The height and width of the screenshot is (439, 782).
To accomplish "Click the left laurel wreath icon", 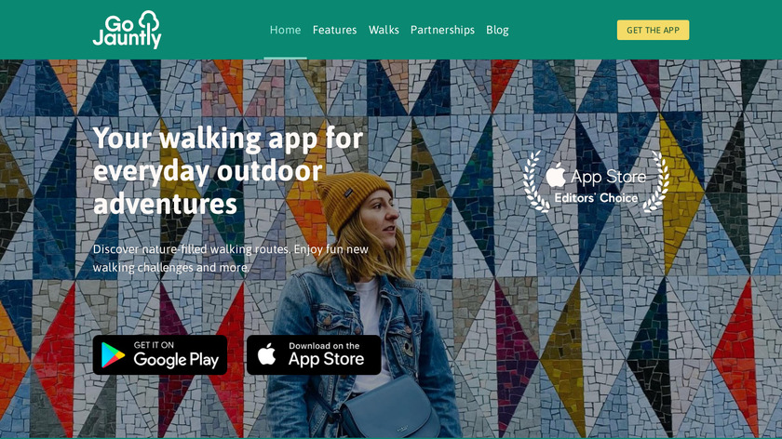I will 535,182.
